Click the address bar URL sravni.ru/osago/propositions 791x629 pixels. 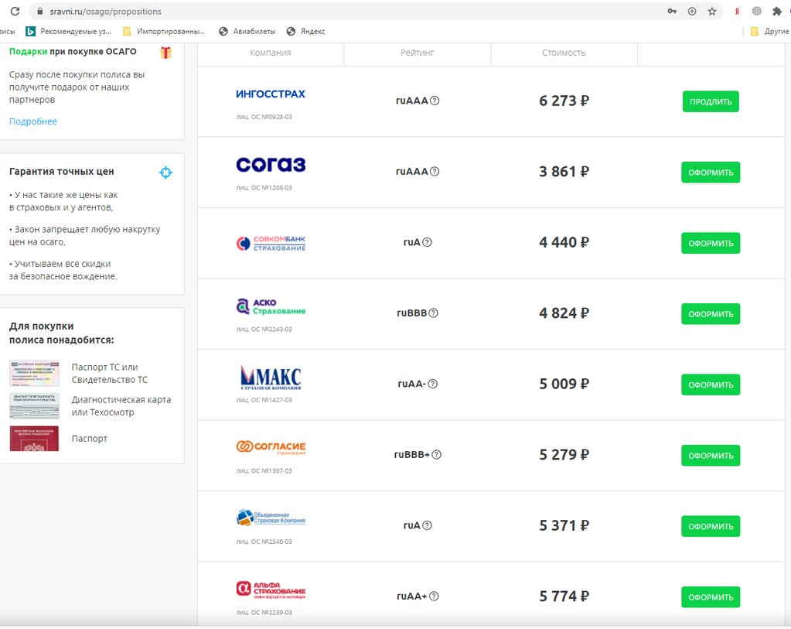point(105,11)
